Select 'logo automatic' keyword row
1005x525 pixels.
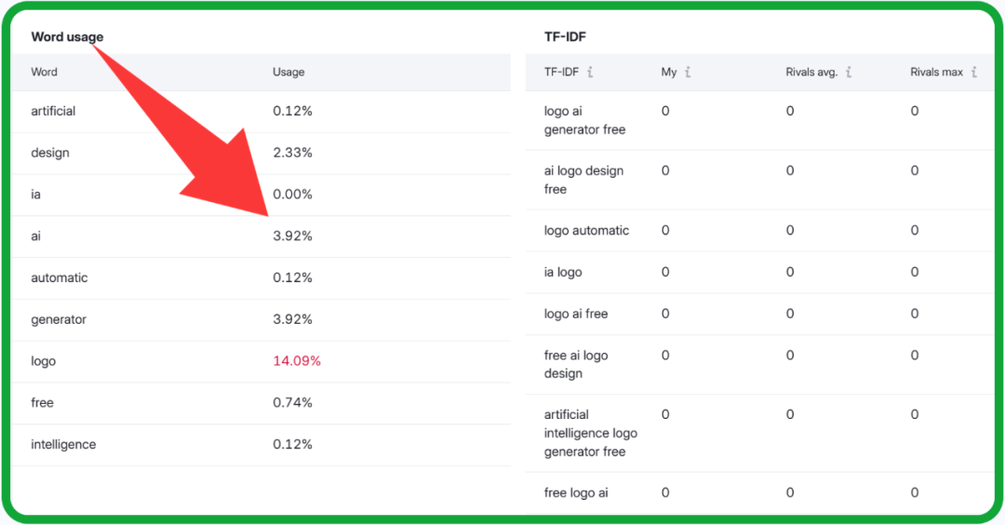pos(586,231)
